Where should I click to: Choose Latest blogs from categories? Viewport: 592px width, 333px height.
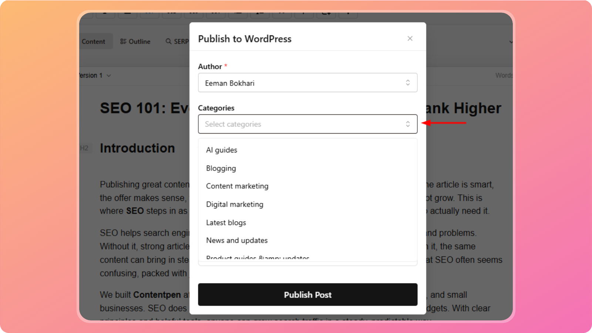click(x=226, y=222)
